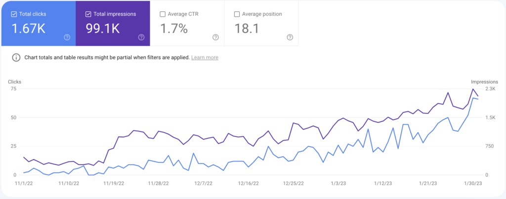Click the 11/19/22 date label

114,183
